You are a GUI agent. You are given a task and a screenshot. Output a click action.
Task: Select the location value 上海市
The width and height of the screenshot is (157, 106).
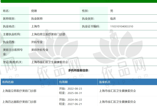(35, 26)
